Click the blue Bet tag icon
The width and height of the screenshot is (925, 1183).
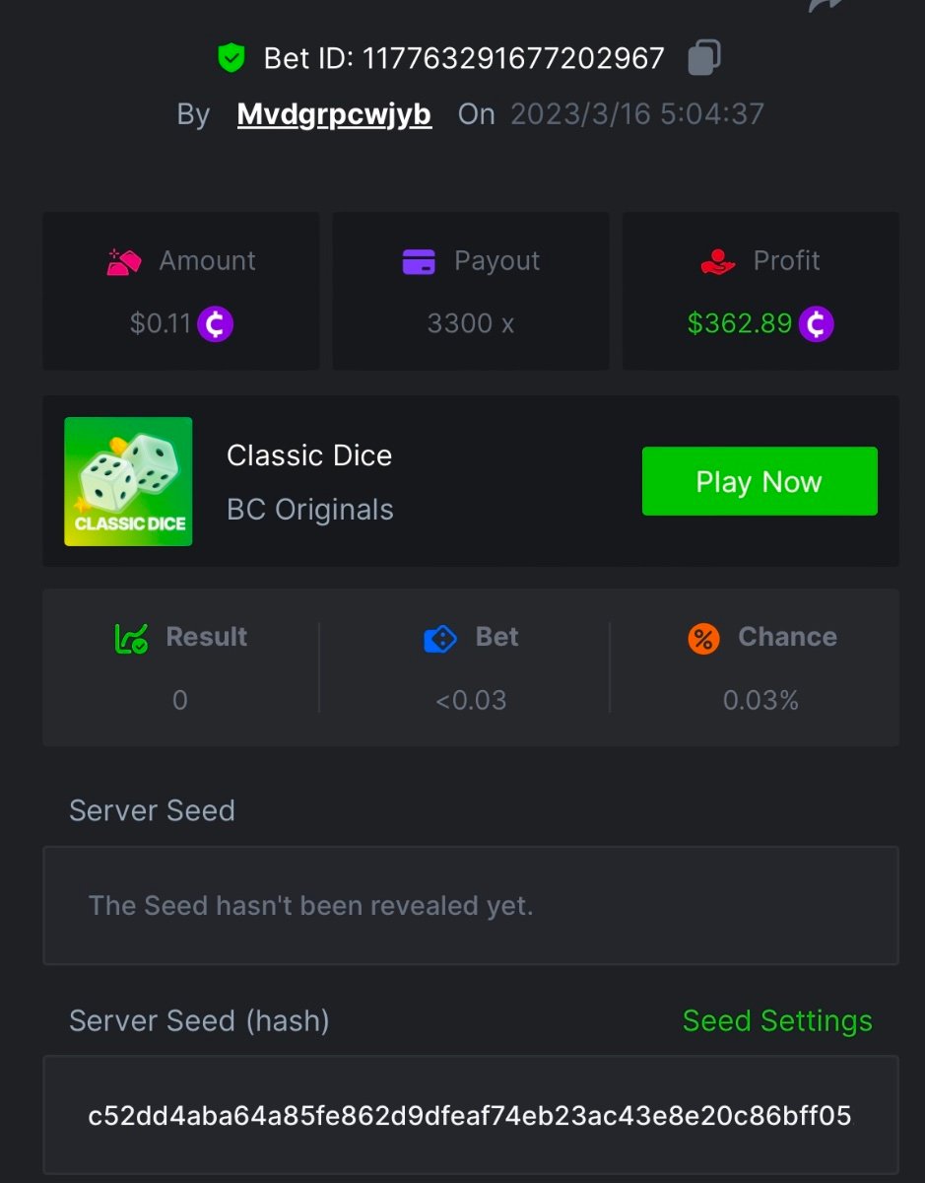point(440,639)
